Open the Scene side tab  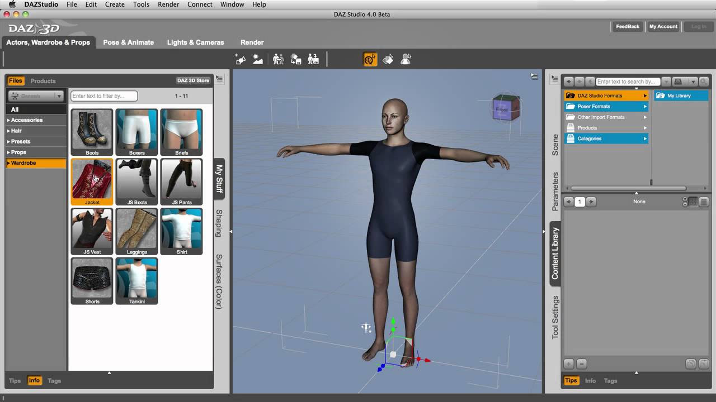click(x=555, y=145)
